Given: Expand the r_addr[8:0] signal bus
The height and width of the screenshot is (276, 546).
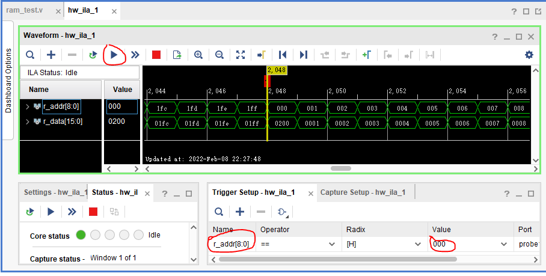Looking at the screenshot, I should [x=28, y=106].
